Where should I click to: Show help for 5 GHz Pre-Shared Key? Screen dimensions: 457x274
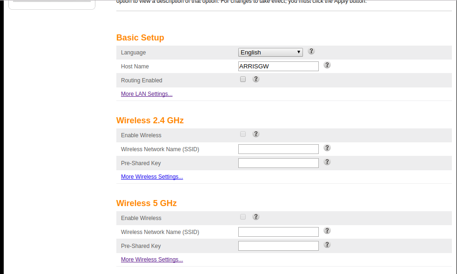[327, 245]
